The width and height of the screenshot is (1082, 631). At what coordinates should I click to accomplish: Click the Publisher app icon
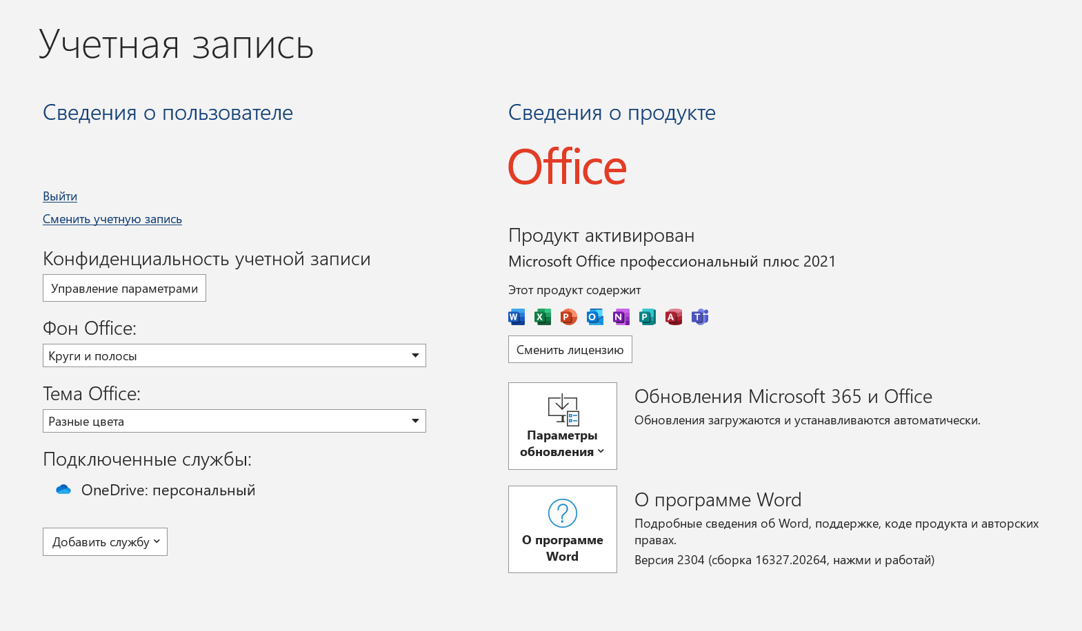click(647, 317)
